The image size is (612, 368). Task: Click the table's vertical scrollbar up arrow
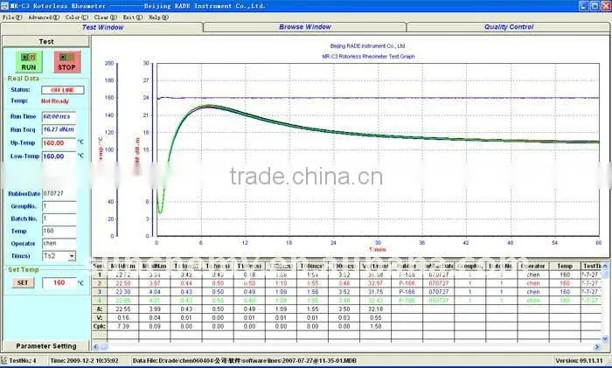pos(605,266)
